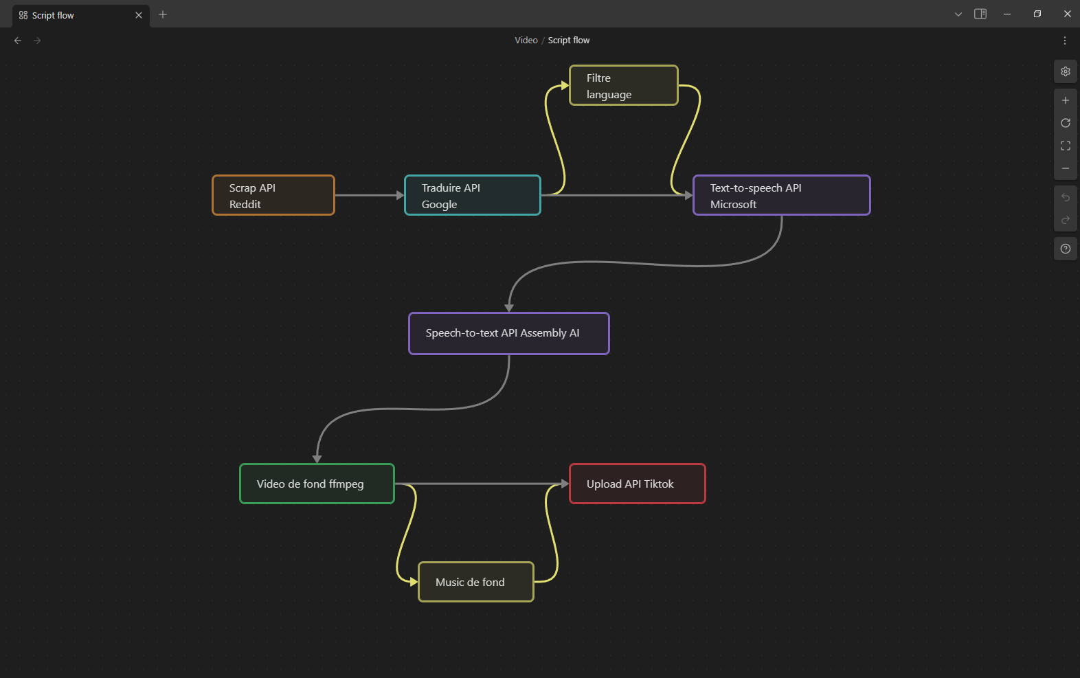Select the Scrap API Reddit card

coord(273,195)
